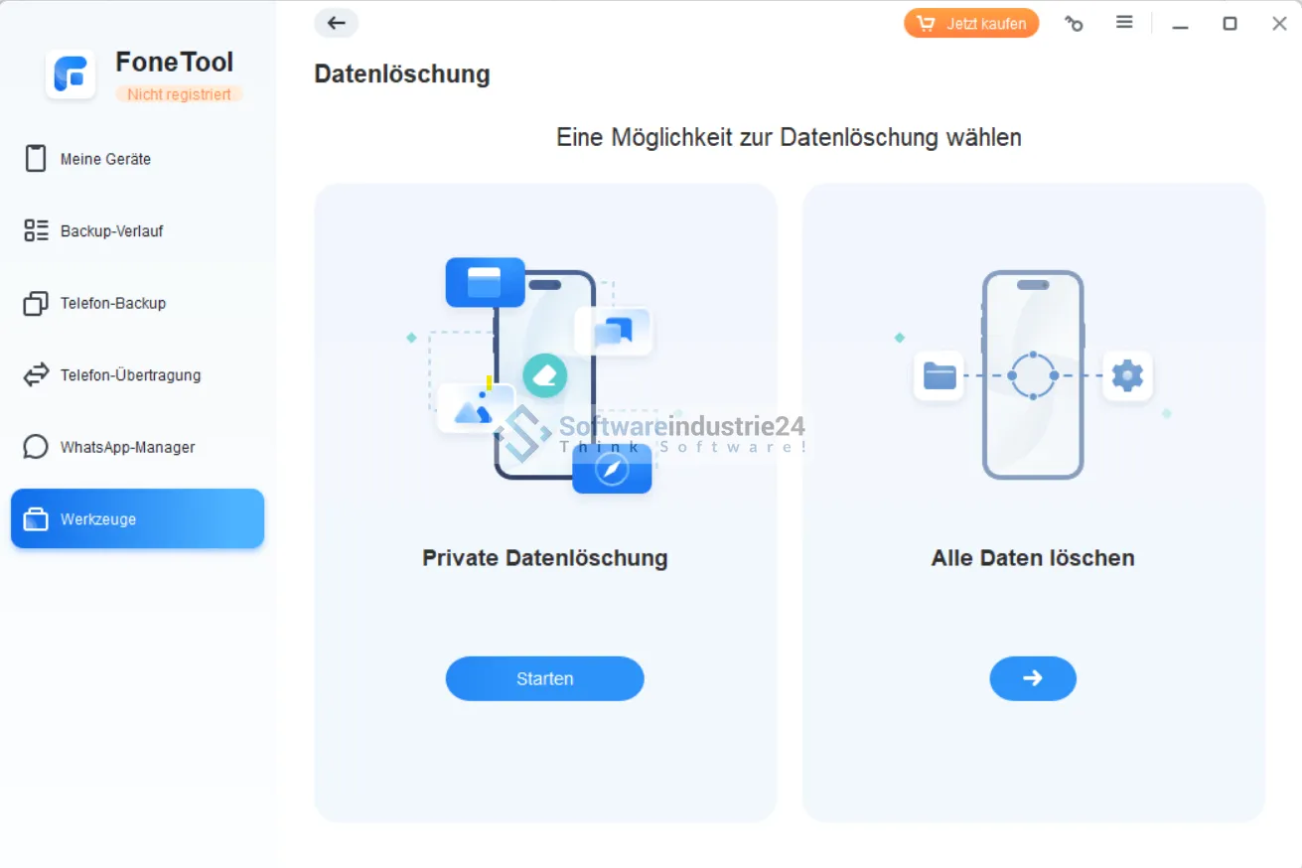Select the Meine Geräte phone icon

[36, 159]
